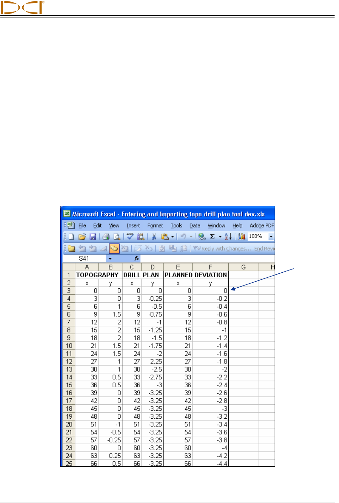Select column G header

pyautogui.click(x=243, y=267)
